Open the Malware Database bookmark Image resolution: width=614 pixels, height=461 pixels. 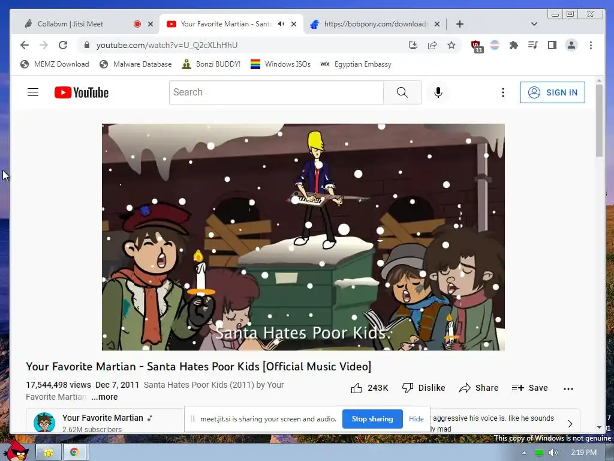[136, 64]
